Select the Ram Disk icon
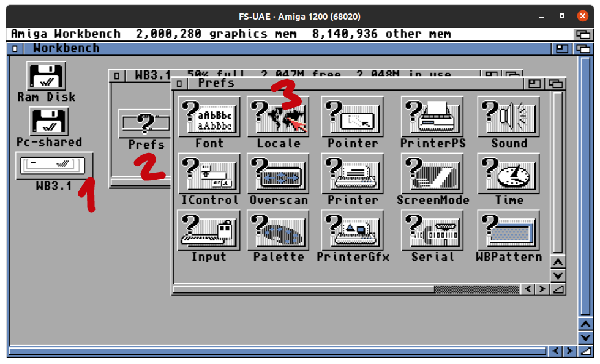 pyautogui.click(x=47, y=76)
